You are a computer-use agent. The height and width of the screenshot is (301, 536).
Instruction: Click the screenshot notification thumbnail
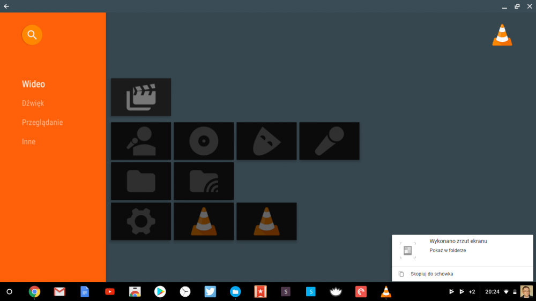[407, 251]
